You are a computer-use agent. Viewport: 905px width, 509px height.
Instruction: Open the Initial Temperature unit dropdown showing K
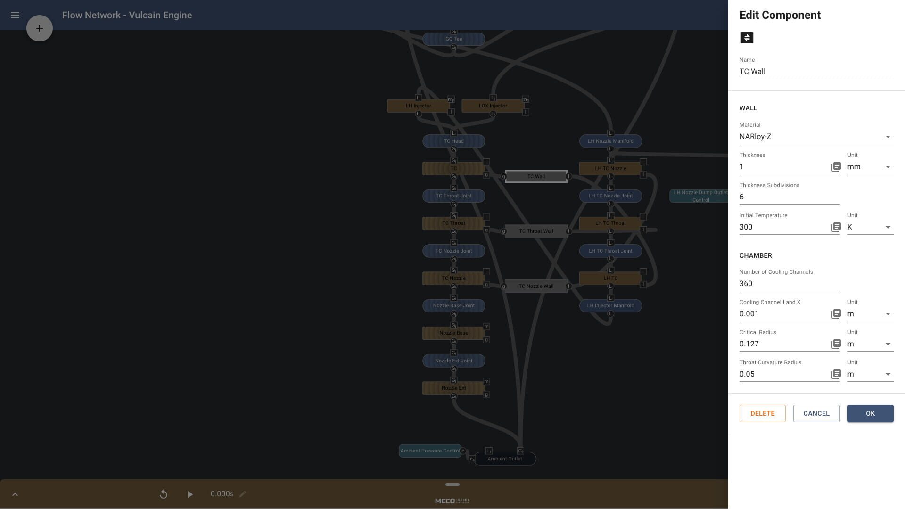pos(888,227)
